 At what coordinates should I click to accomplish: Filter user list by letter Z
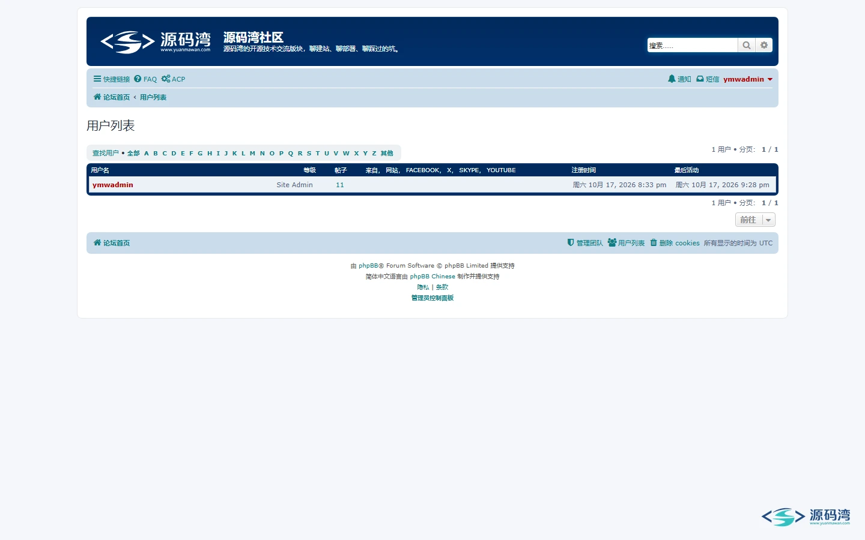[x=374, y=153]
